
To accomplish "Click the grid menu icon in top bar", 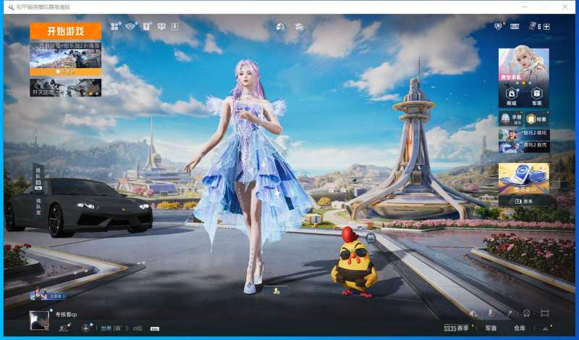I will [115, 27].
